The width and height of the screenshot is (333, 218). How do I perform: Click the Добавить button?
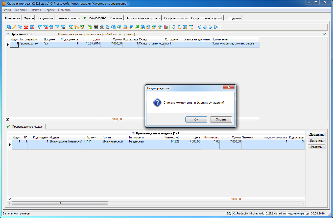point(316,135)
